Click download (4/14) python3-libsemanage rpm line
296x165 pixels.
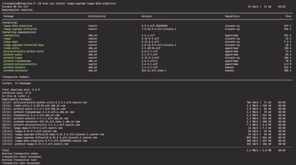(38, 112)
